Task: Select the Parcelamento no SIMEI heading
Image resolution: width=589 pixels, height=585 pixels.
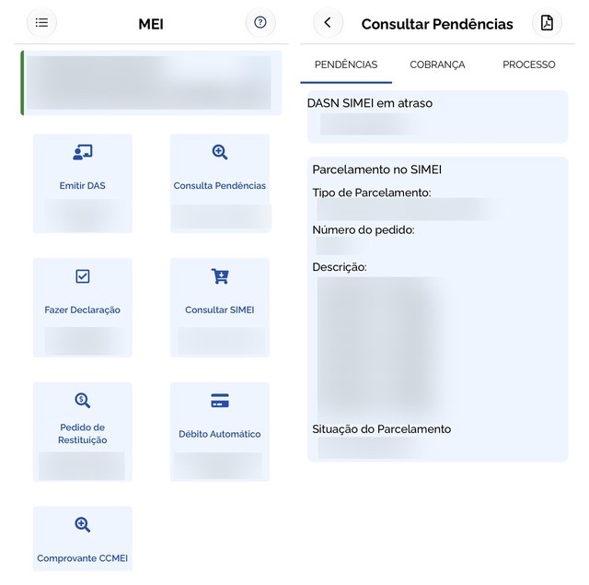Action: click(x=376, y=170)
